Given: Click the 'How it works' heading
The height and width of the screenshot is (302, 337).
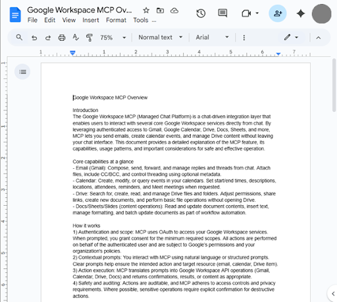Looking at the screenshot, I should pos(86,226).
